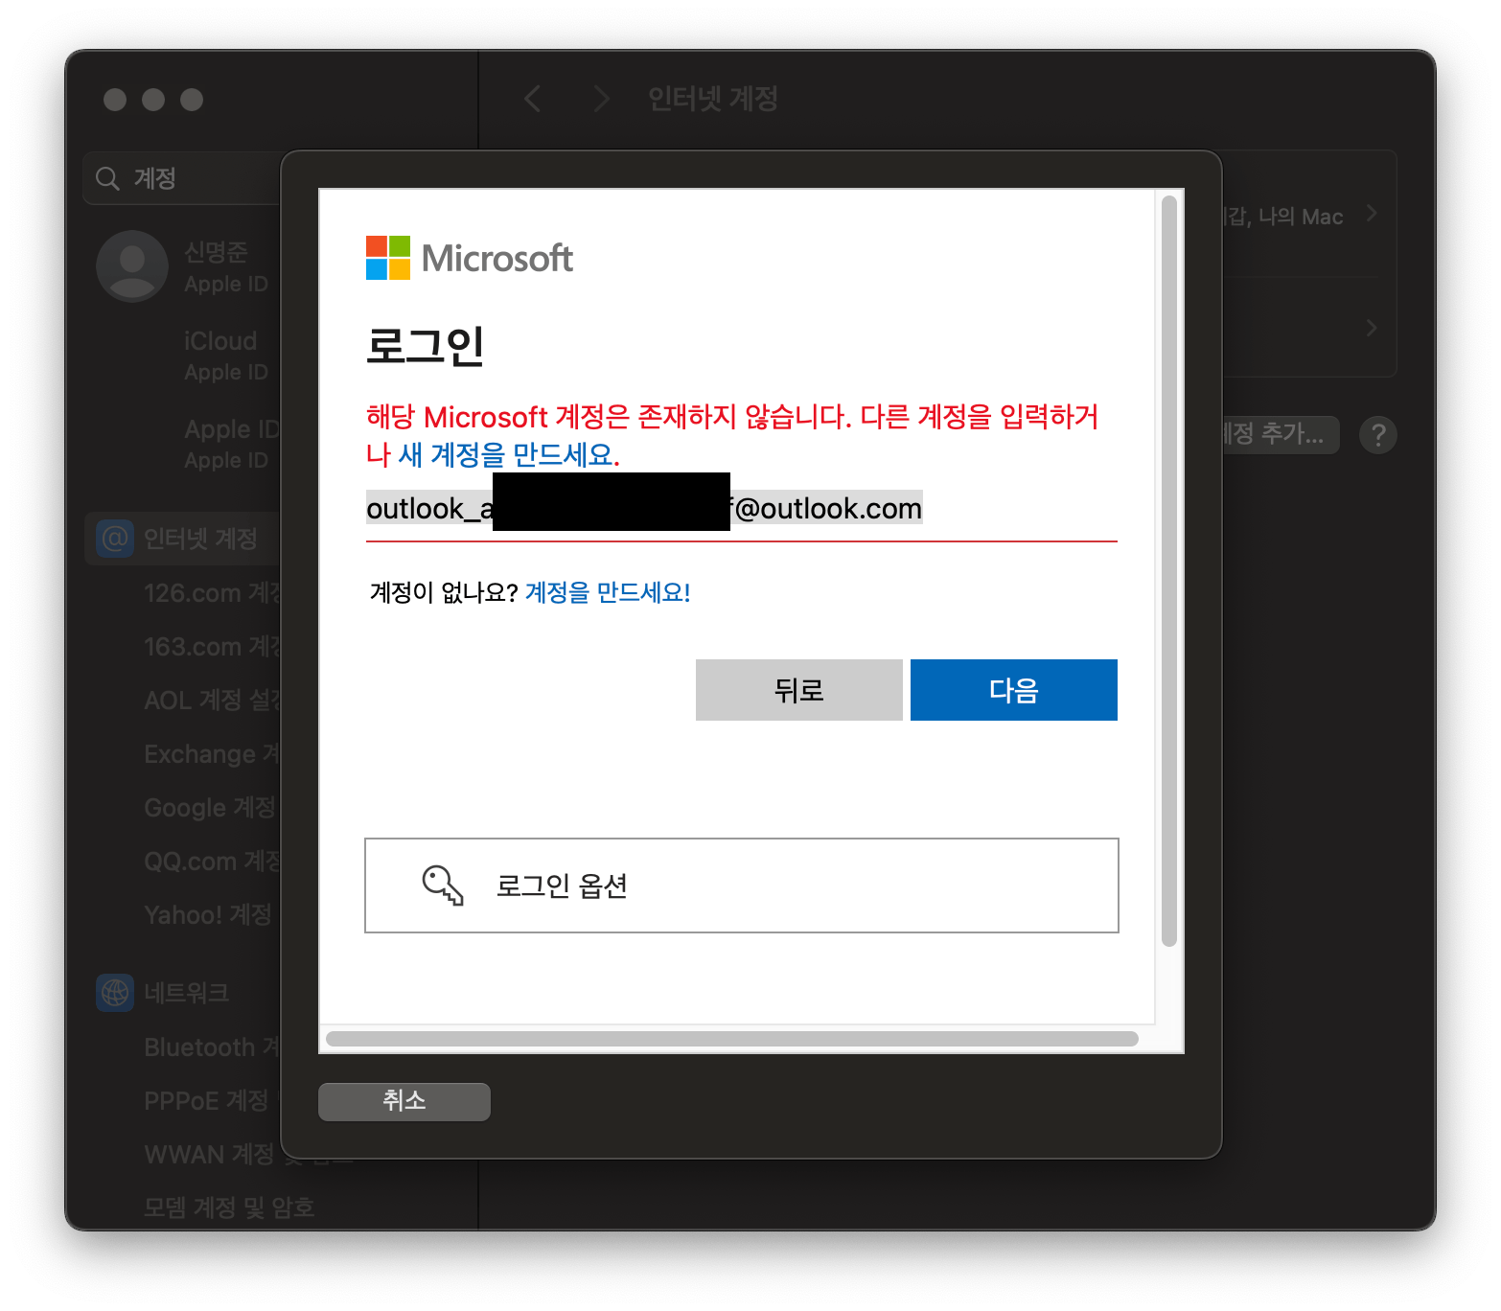Click the 새 계정을 만드세요 link in error message
This screenshot has width=1501, height=1311.
(x=508, y=454)
